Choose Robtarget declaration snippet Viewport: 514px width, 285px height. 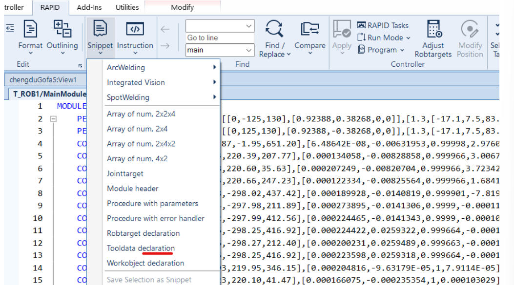(143, 233)
